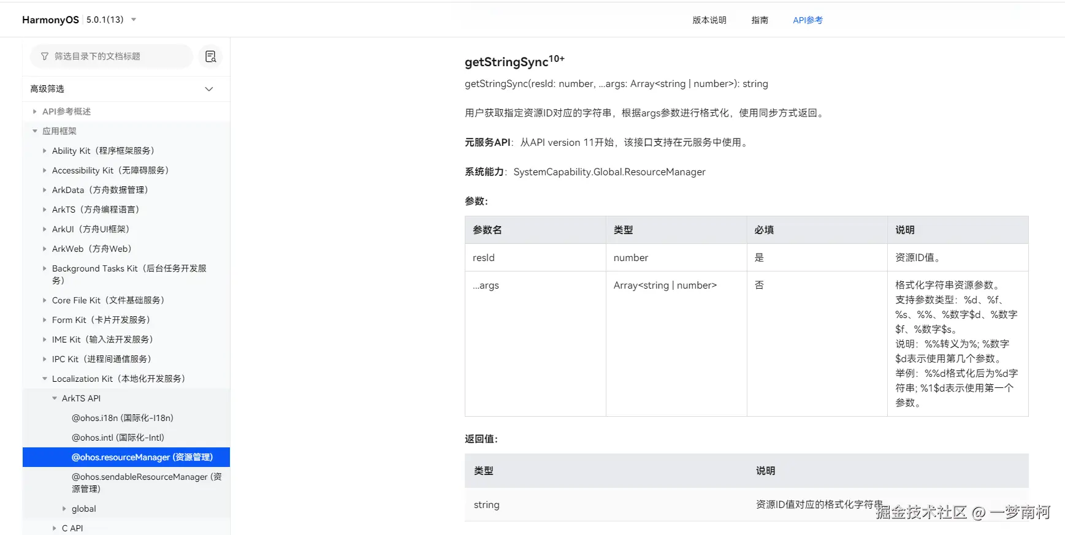Viewport: 1065px width, 535px height.
Task: Click the getStringSync heading
Action: click(x=514, y=61)
